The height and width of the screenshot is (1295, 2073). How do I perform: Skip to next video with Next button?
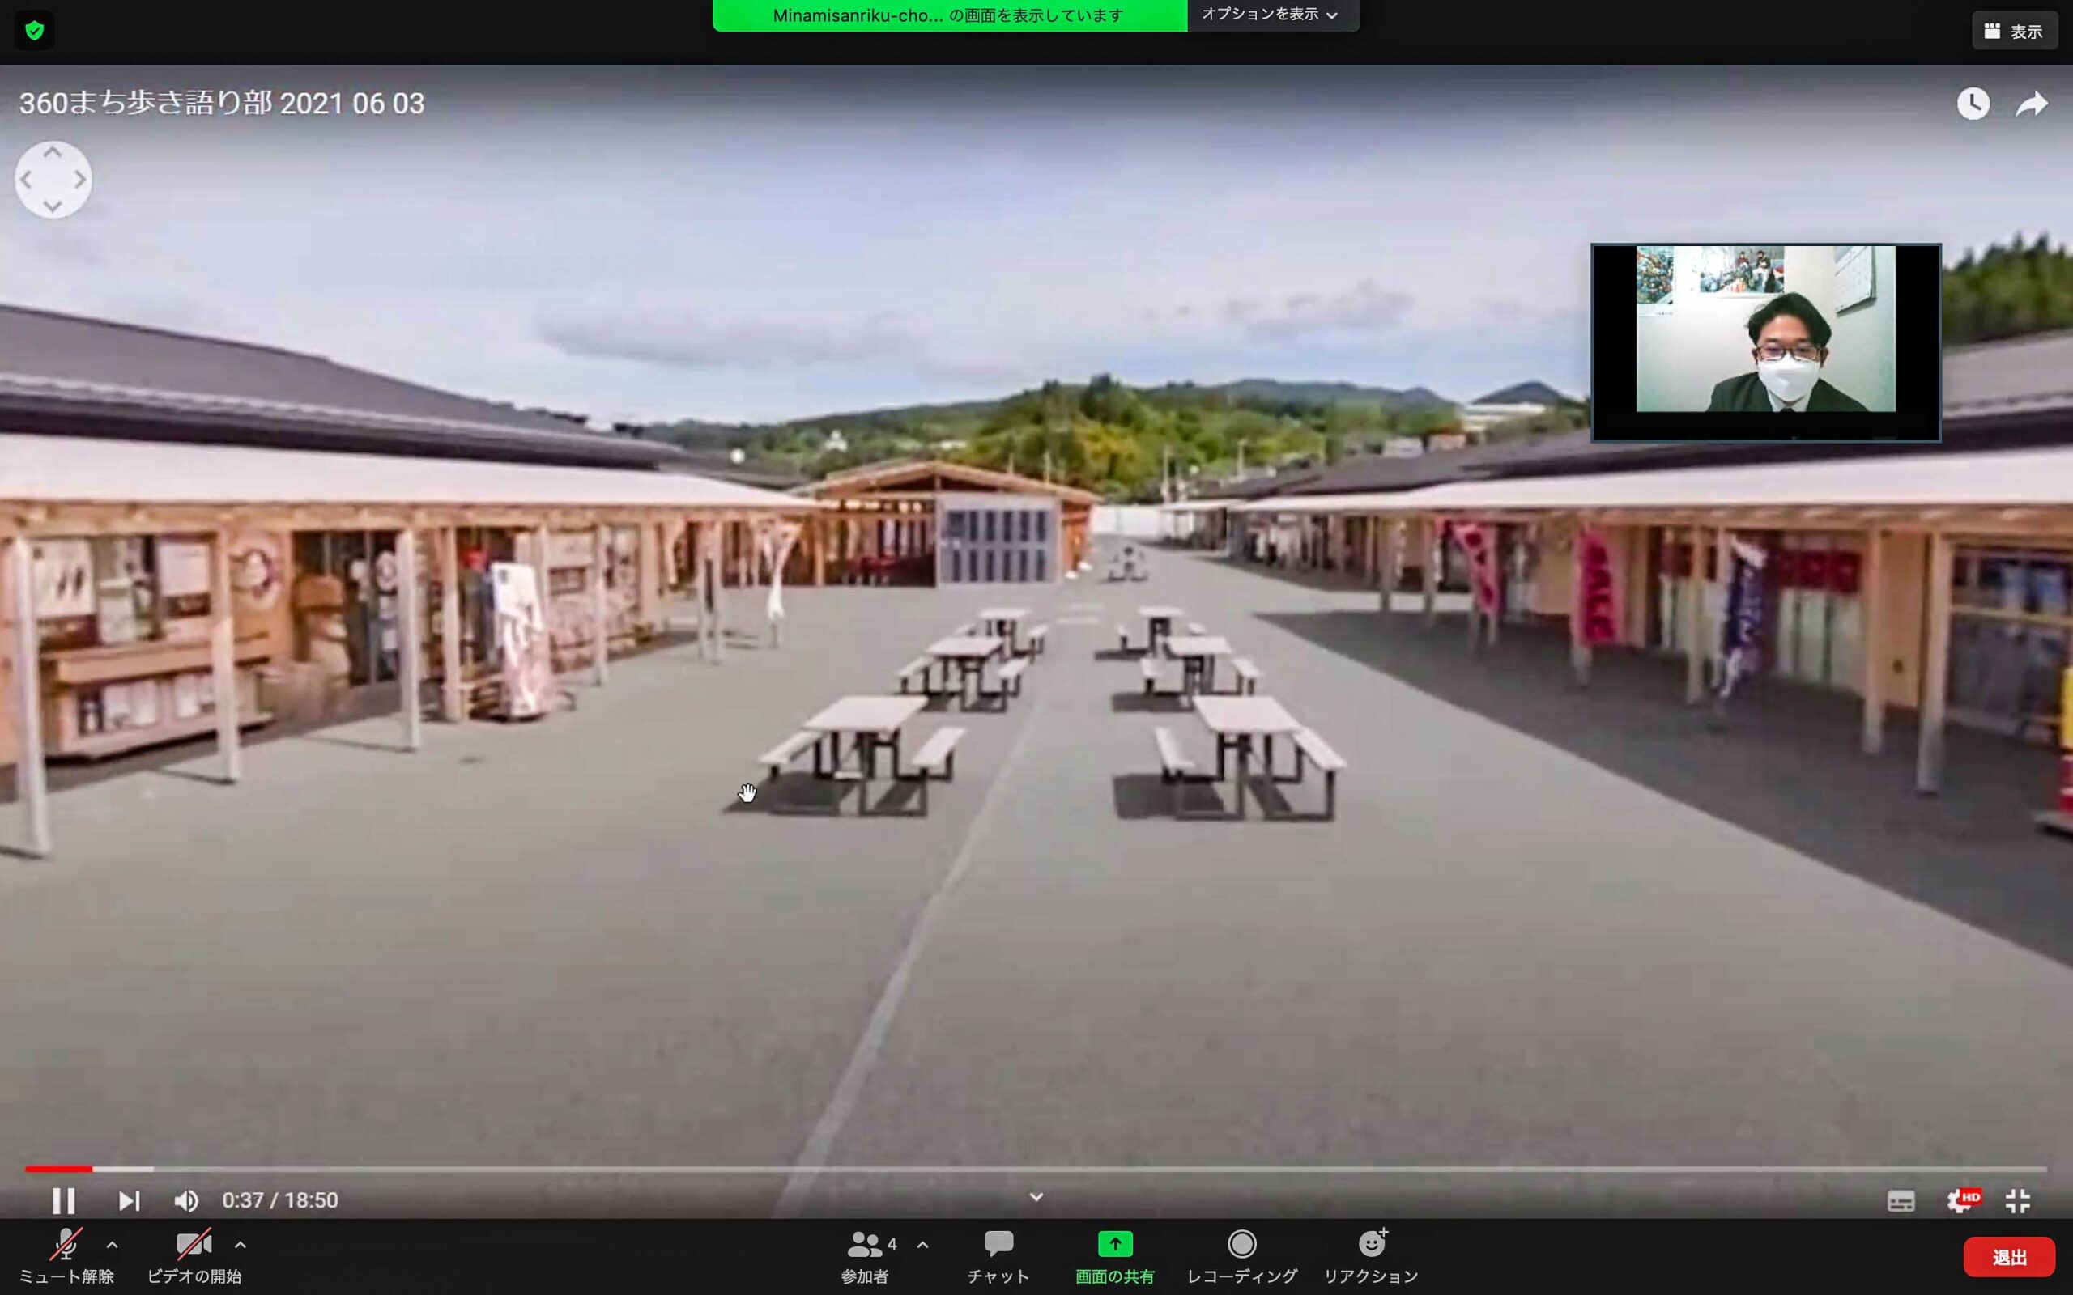pos(129,1201)
